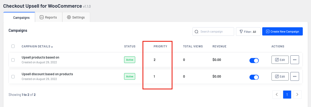This screenshot has width=311, height=107.
Task: Sort by Campaign Details arrow
Action: click(52, 47)
